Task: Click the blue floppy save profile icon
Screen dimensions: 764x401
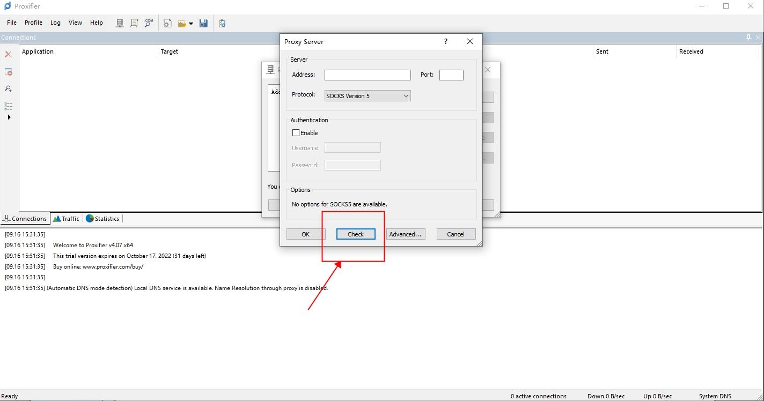Action: click(x=203, y=23)
